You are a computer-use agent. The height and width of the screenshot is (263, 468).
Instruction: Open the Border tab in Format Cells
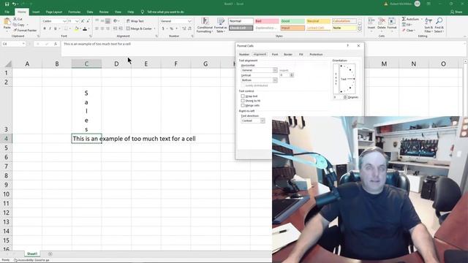(x=288, y=54)
